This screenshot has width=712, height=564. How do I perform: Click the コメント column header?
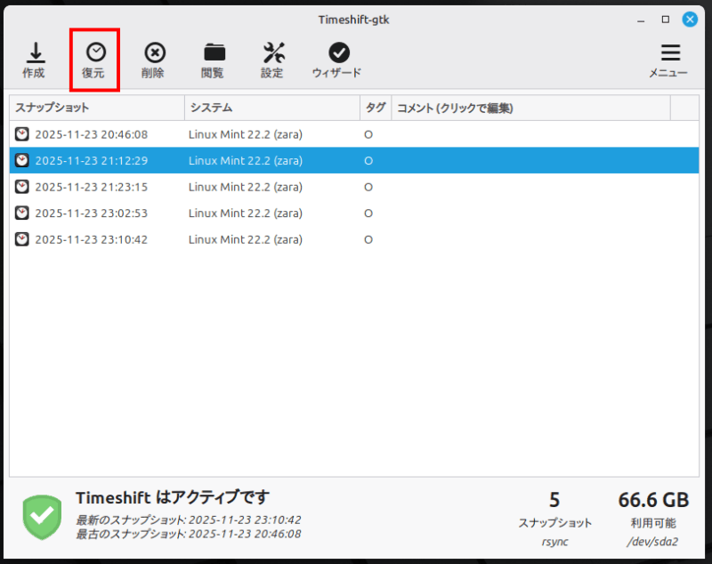(530, 108)
